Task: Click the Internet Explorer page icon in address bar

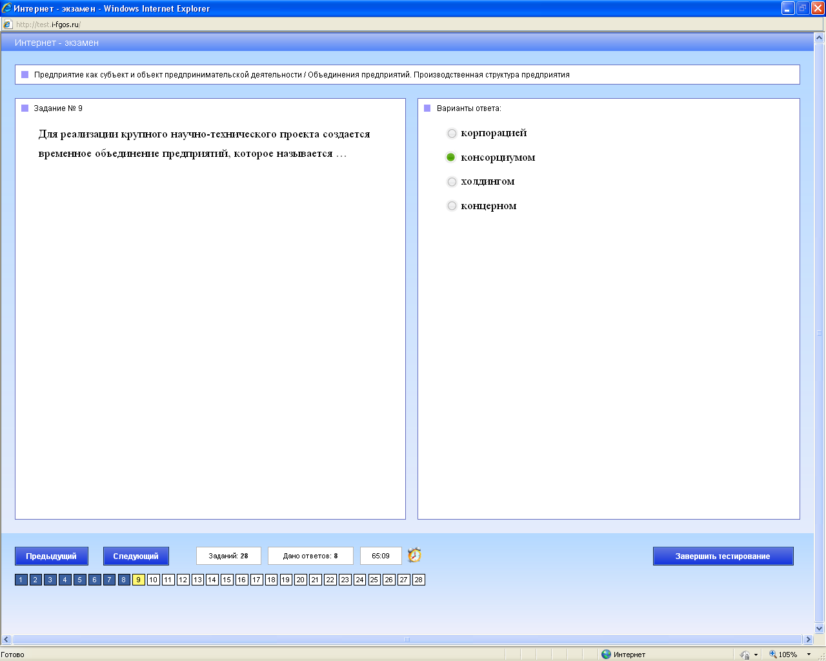Action: tap(8, 25)
